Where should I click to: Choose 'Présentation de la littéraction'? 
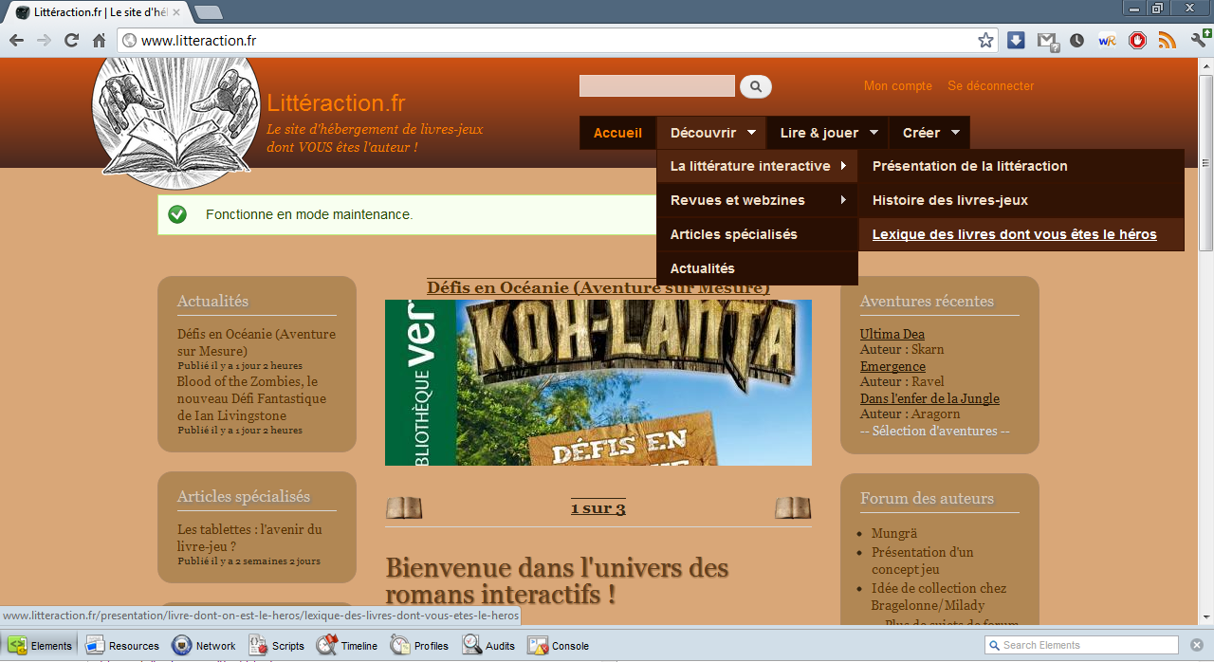click(1021, 166)
